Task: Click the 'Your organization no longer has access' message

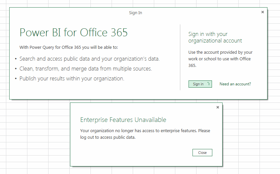Action: (x=145, y=134)
